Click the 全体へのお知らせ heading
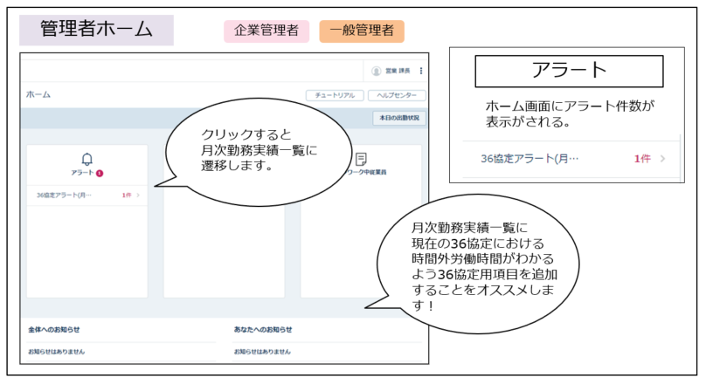This screenshot has width=706, height=384. 54,330
